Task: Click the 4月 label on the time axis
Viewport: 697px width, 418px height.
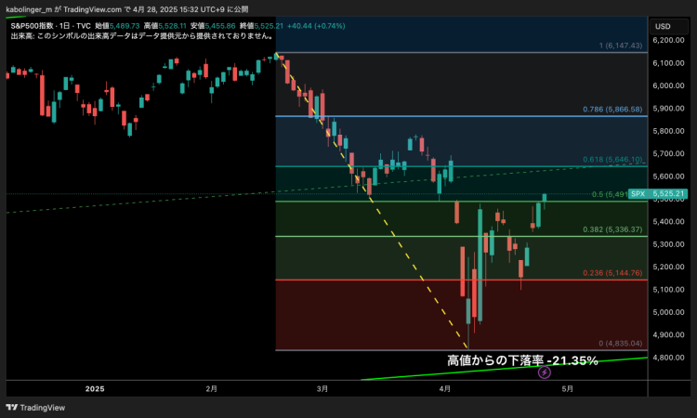Action: coord(445,388)
